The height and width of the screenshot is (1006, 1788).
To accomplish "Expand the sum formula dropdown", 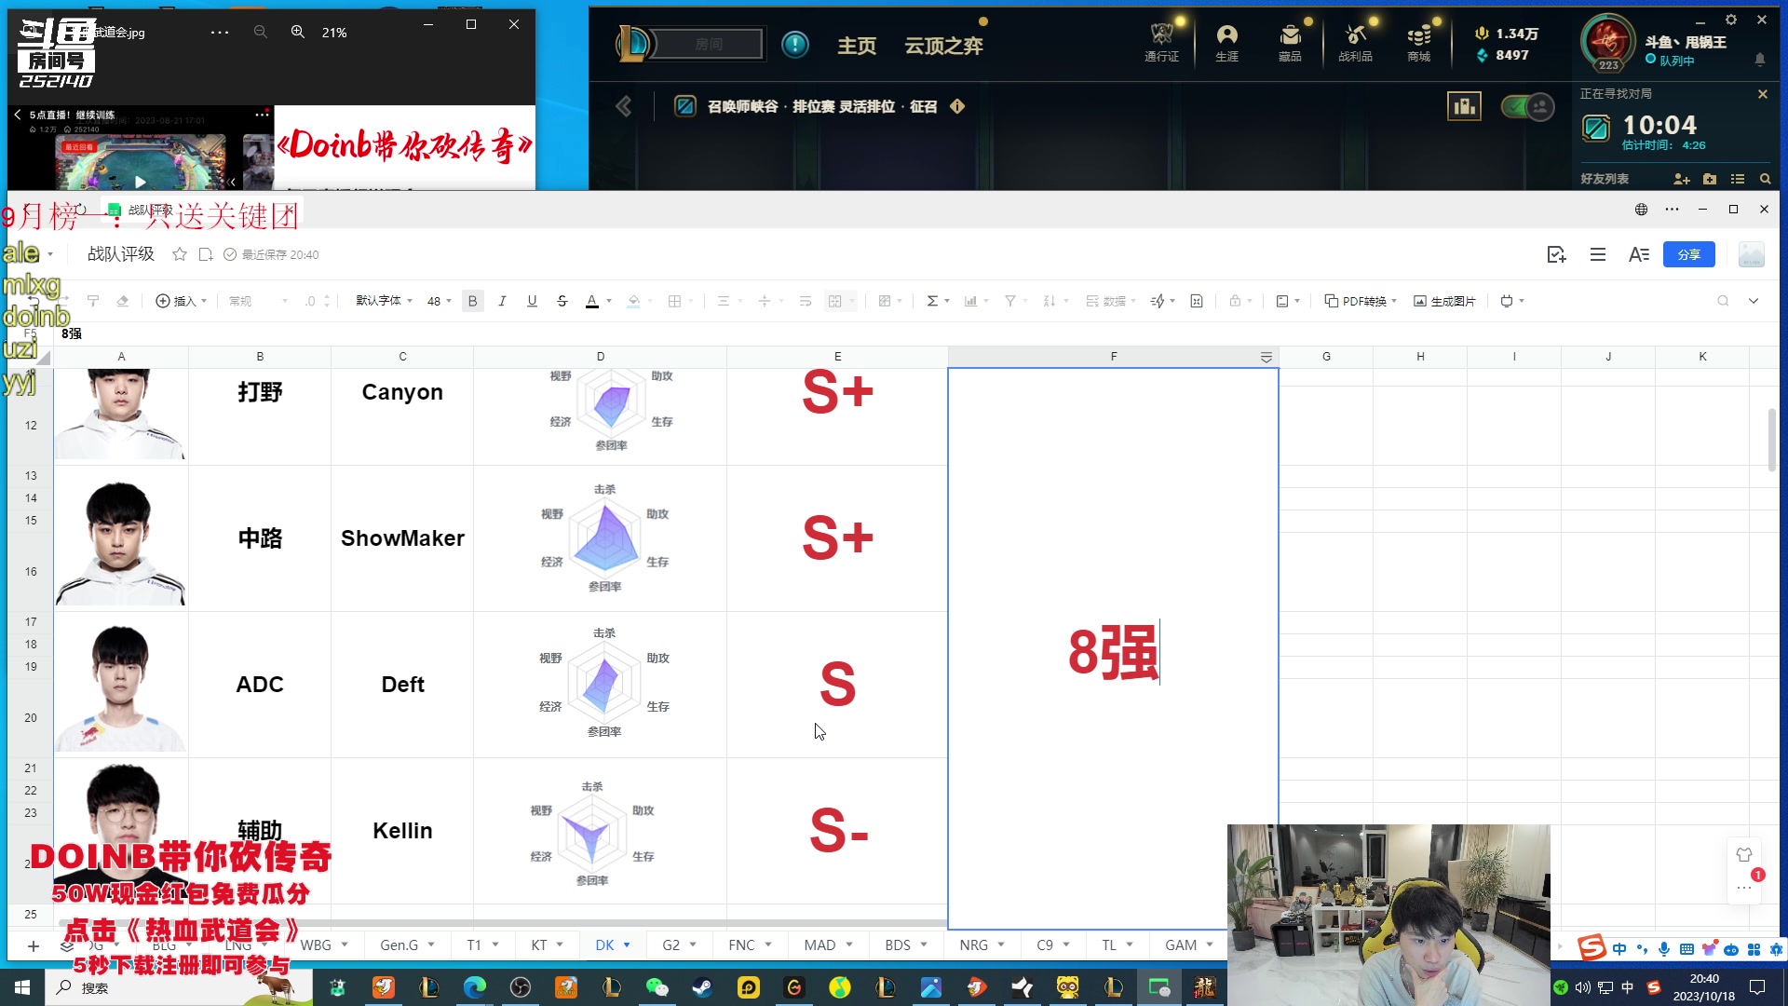I will click(x=947, y=301).
